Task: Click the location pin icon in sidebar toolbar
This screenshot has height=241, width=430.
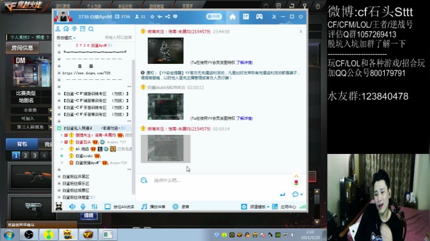Action: 74,29
